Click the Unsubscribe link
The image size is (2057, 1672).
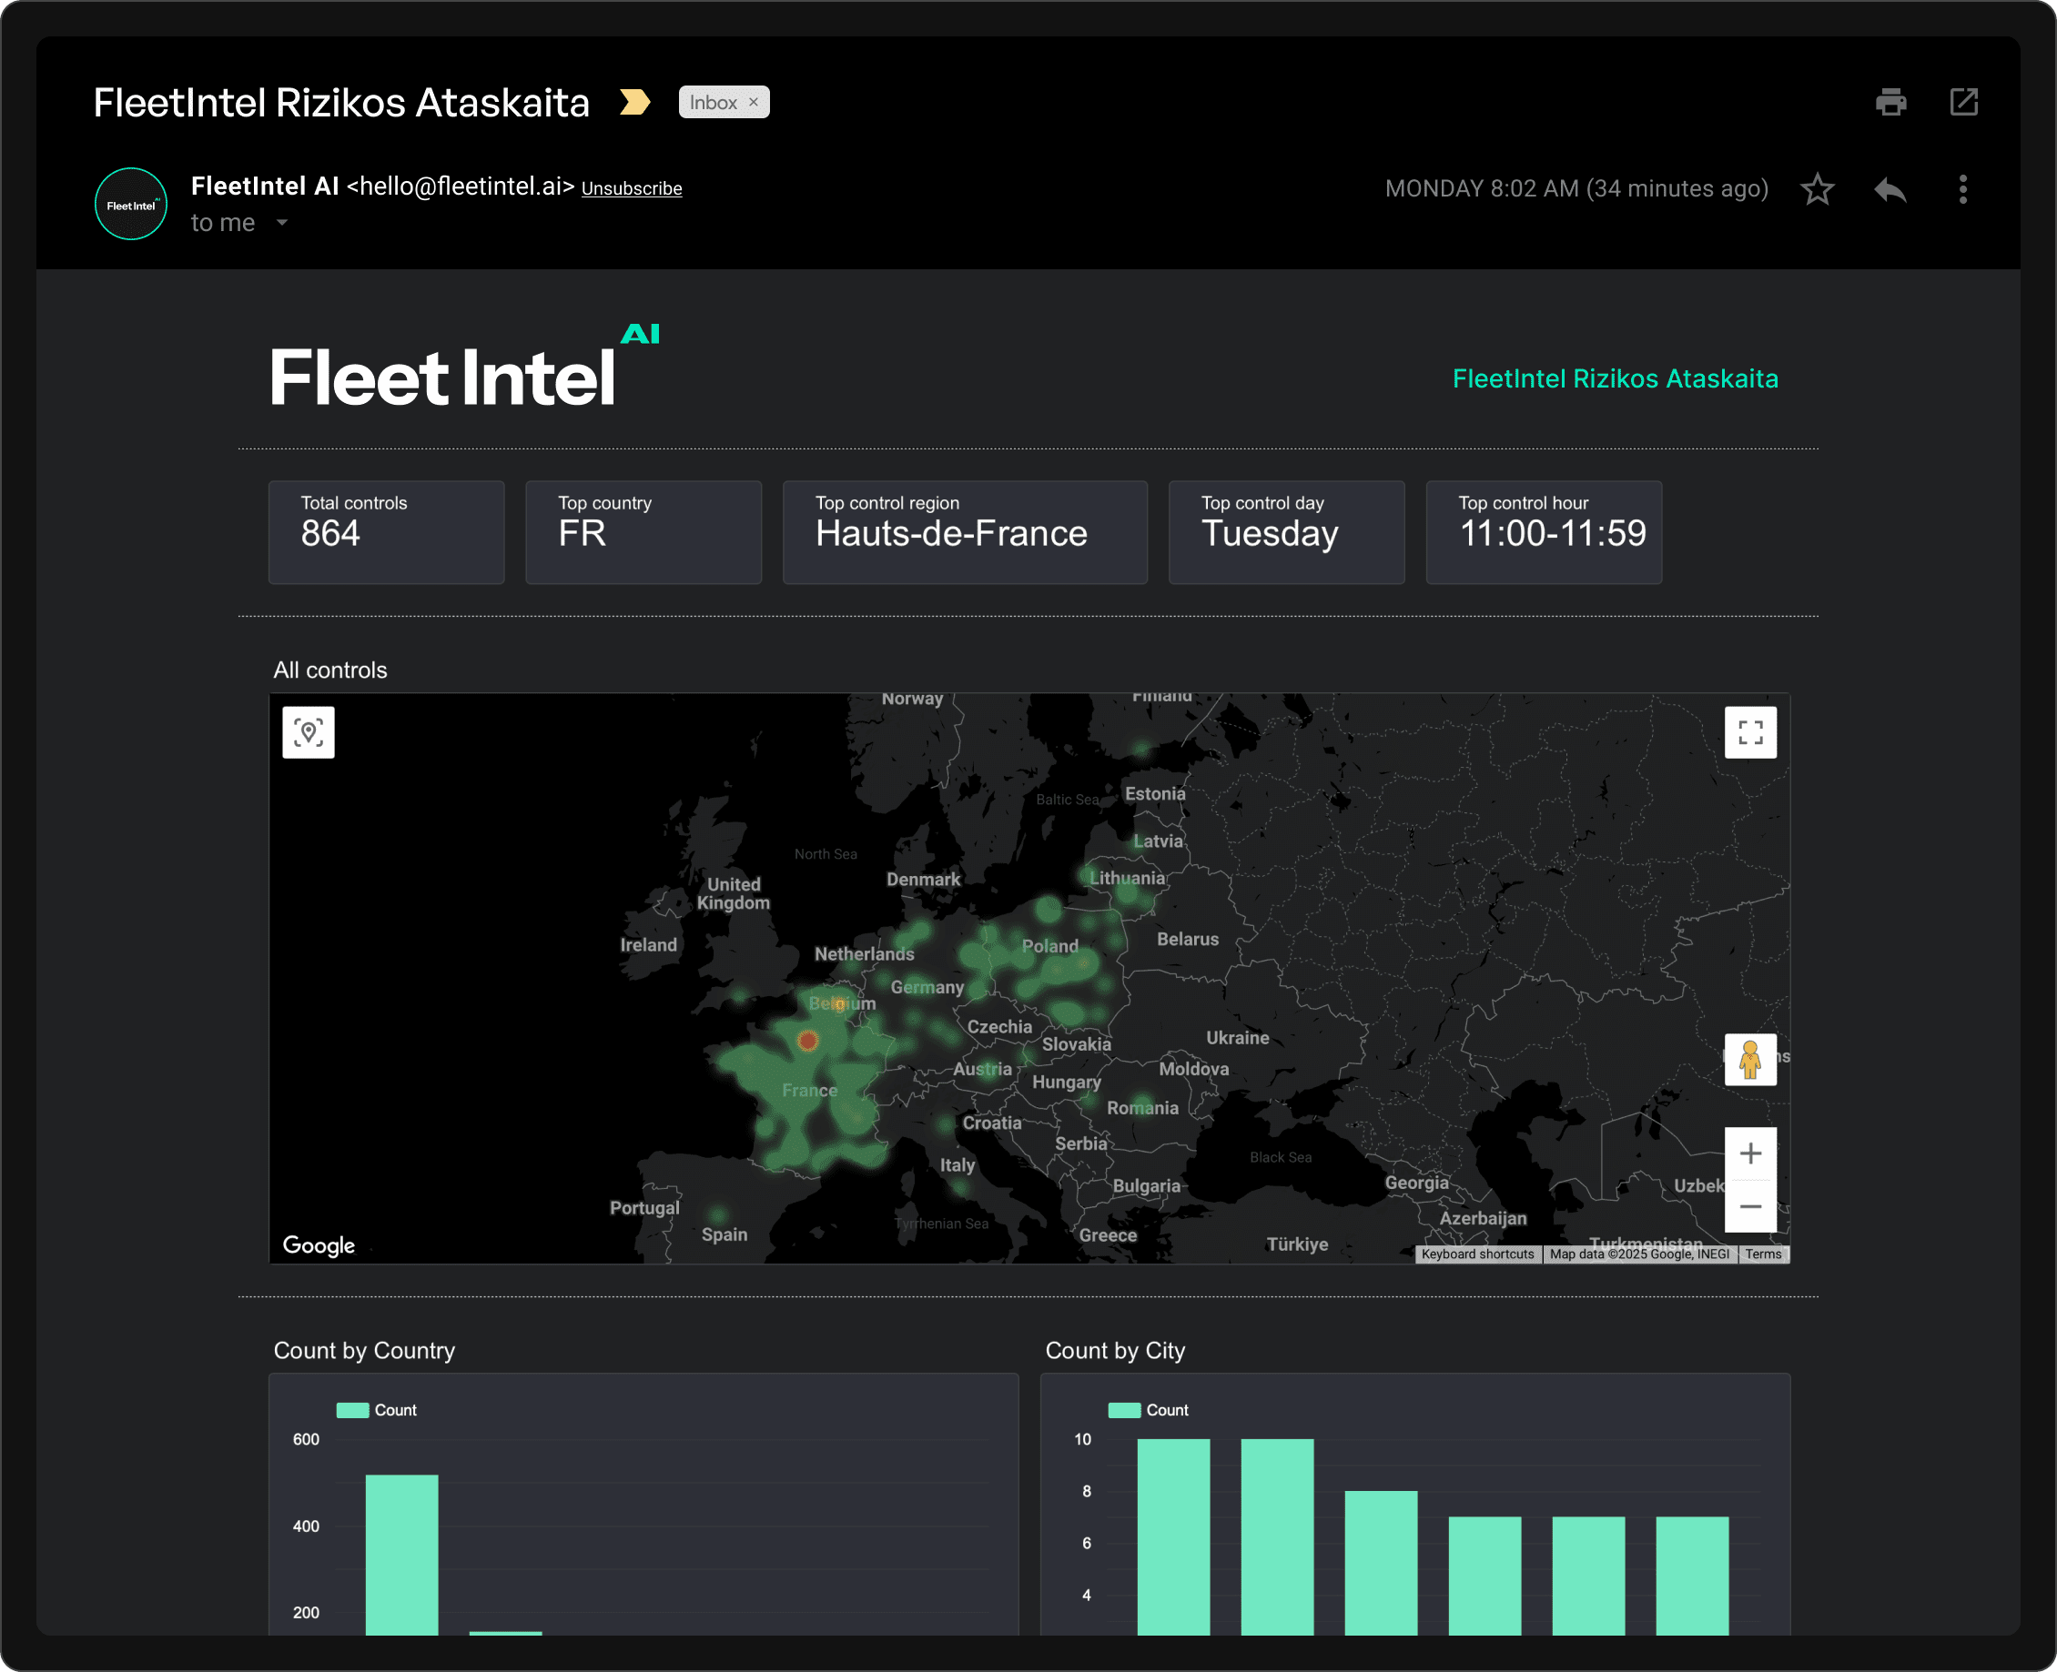pyautogui.click(x=631, y=189)
